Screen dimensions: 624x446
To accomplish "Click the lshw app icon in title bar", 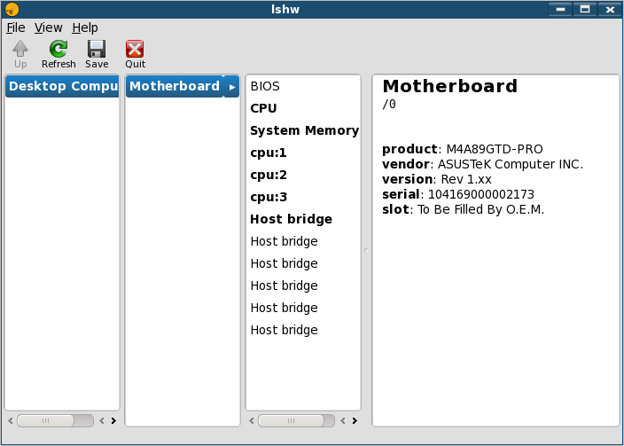I will 12,9.
